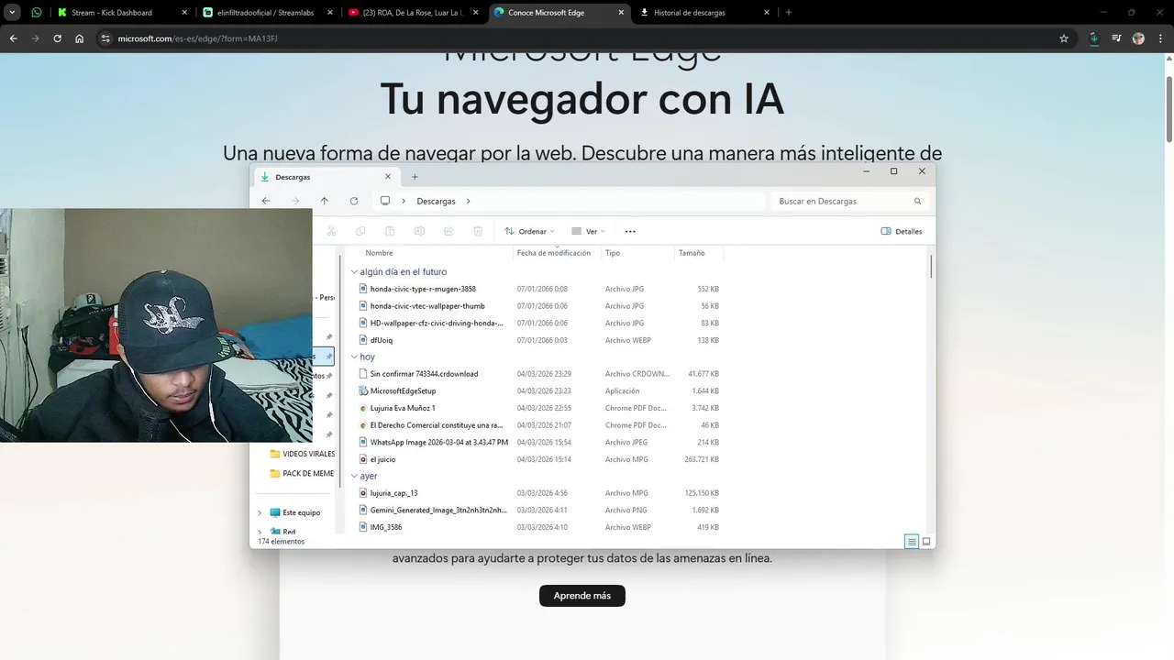Refresh the Descargas folder view
Screen dimensions: 1174x660
tap(353, 201)
